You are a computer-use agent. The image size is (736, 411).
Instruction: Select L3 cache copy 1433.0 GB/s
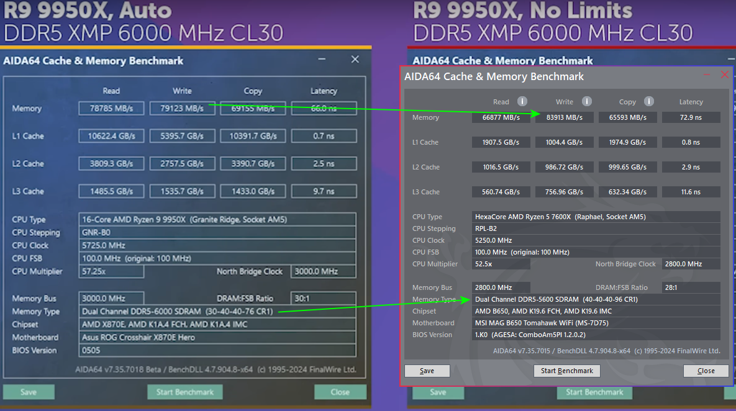click(x=253, y=191)
